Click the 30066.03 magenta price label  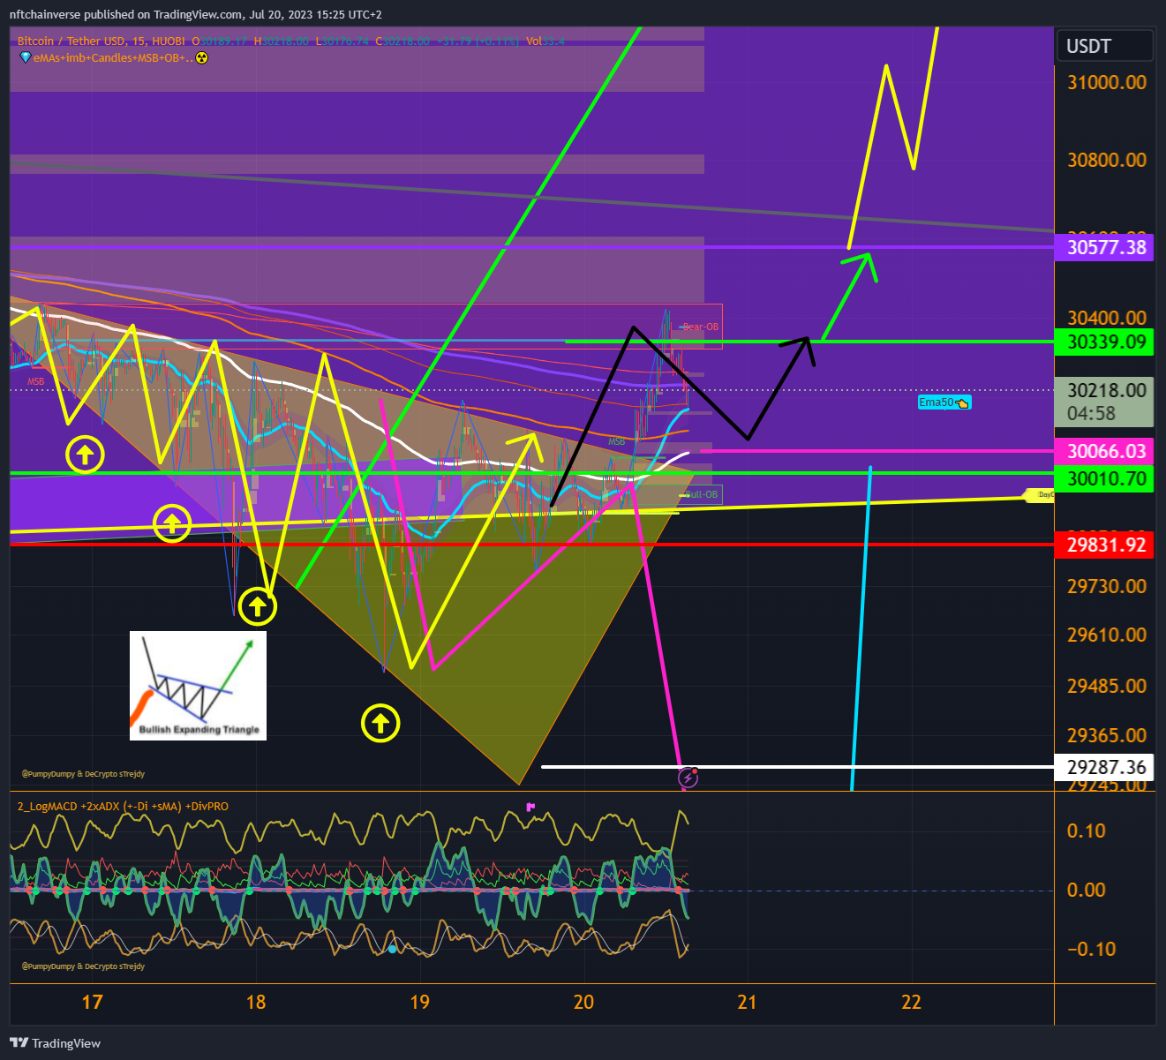coord(1105,451)
